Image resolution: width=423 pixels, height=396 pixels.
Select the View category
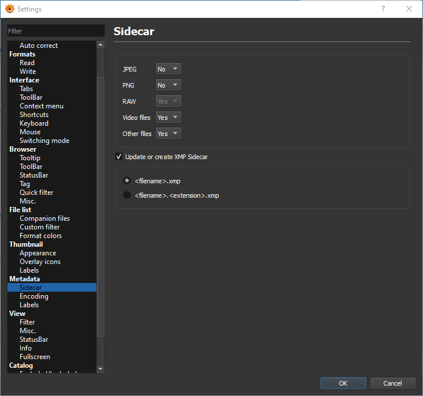[x=17, y=314]
